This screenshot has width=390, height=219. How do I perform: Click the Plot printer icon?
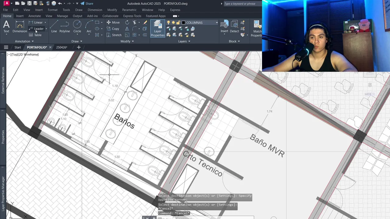pos(54,4)
